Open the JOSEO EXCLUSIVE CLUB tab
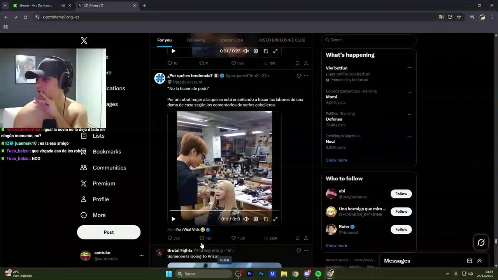The image size is (498, 280). [282, 40]
